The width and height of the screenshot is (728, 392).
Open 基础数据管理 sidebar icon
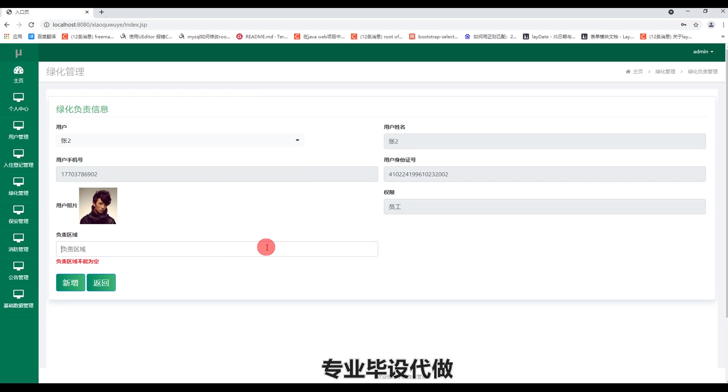[x=18, y=294]
